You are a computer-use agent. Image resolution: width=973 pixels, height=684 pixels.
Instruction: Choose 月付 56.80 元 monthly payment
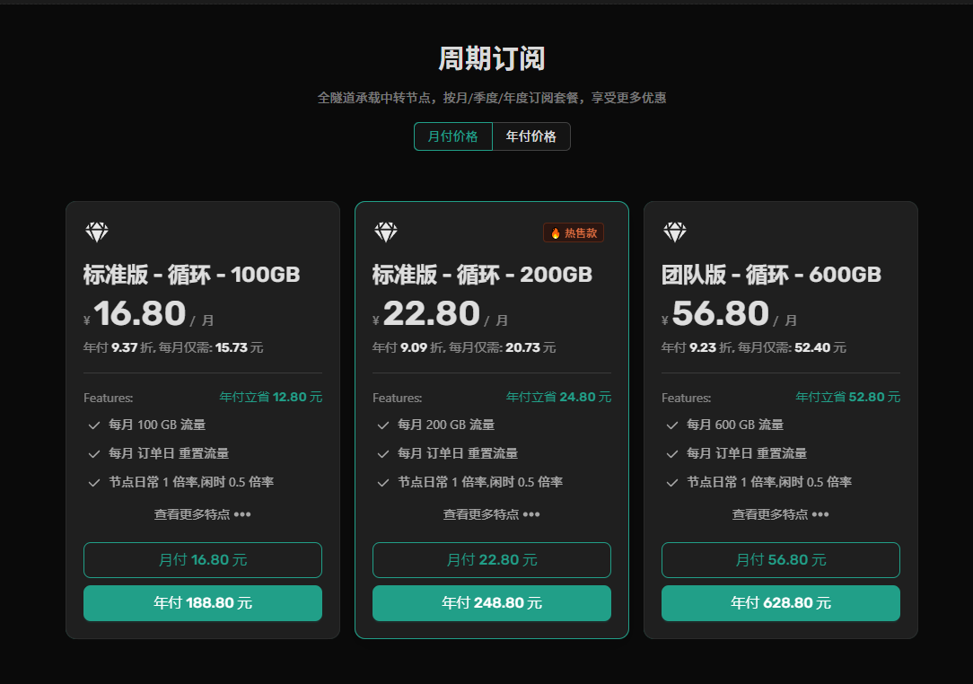pos(781,560)
